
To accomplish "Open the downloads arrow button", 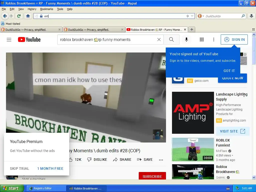I will [251, 16].
